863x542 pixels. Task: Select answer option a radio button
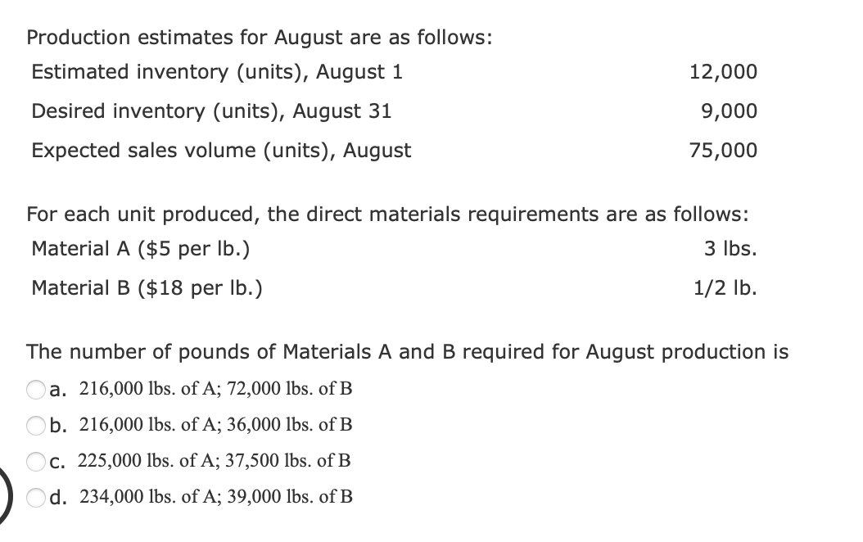tap(34, 391)
